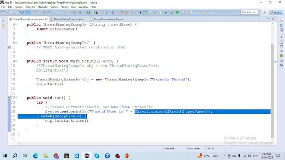Close the ThreadNamingExample.java tab
The image size is (285, 160).
click(46, 19)
